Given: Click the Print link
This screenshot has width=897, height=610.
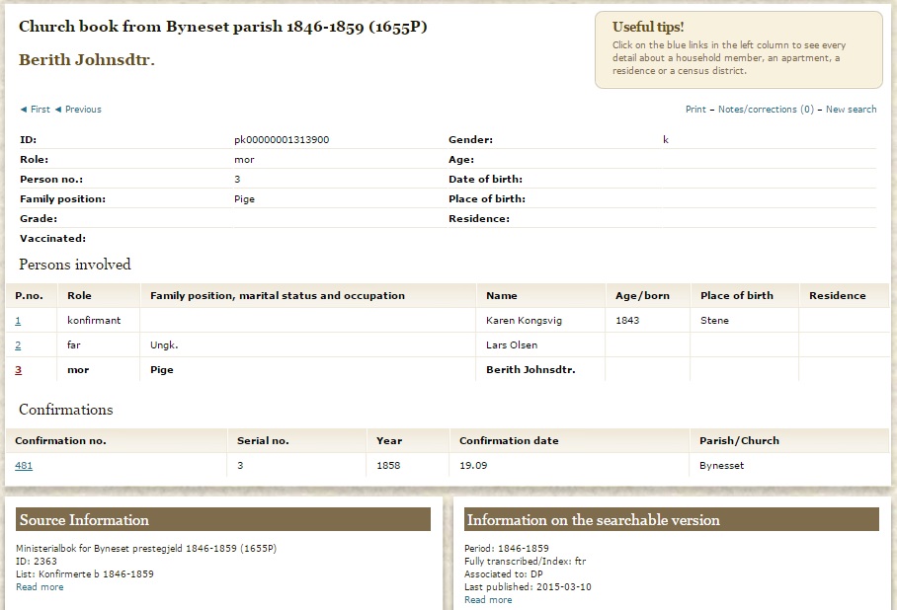Looking at the screenshot, I should tap(695, 110).
